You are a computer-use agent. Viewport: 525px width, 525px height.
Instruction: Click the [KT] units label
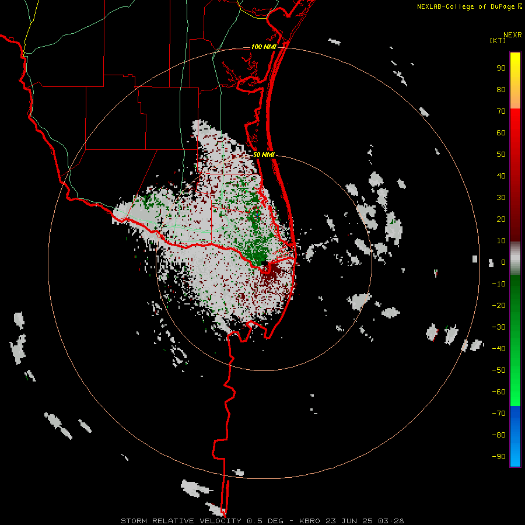(498, 40)
